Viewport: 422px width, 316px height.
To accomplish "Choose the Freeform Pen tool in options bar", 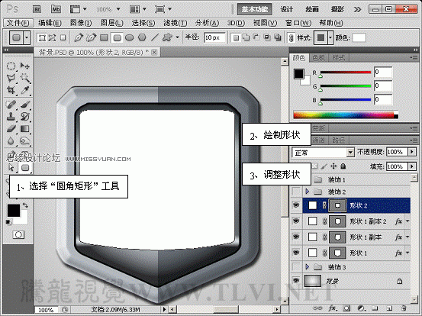I will pyautogui.click(x=91, y=37).
